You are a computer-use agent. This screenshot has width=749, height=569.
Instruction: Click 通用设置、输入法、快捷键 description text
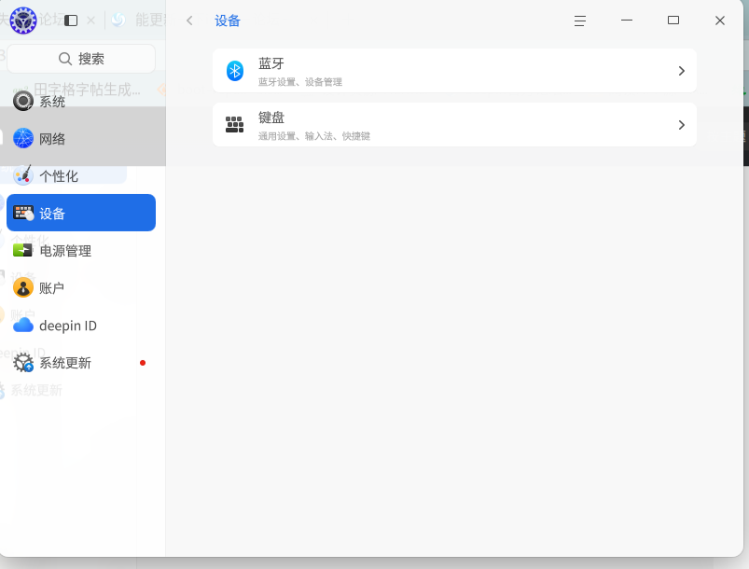click(314, 136)
